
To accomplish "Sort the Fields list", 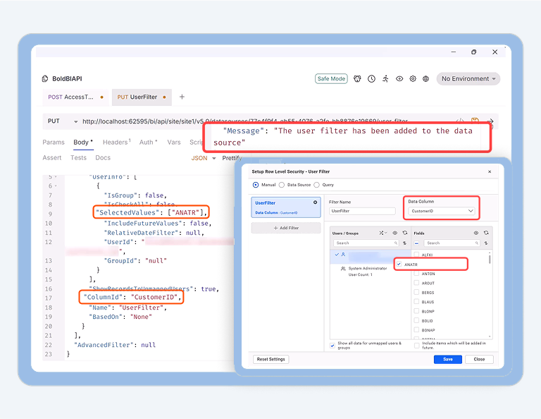I will [486, 243].
